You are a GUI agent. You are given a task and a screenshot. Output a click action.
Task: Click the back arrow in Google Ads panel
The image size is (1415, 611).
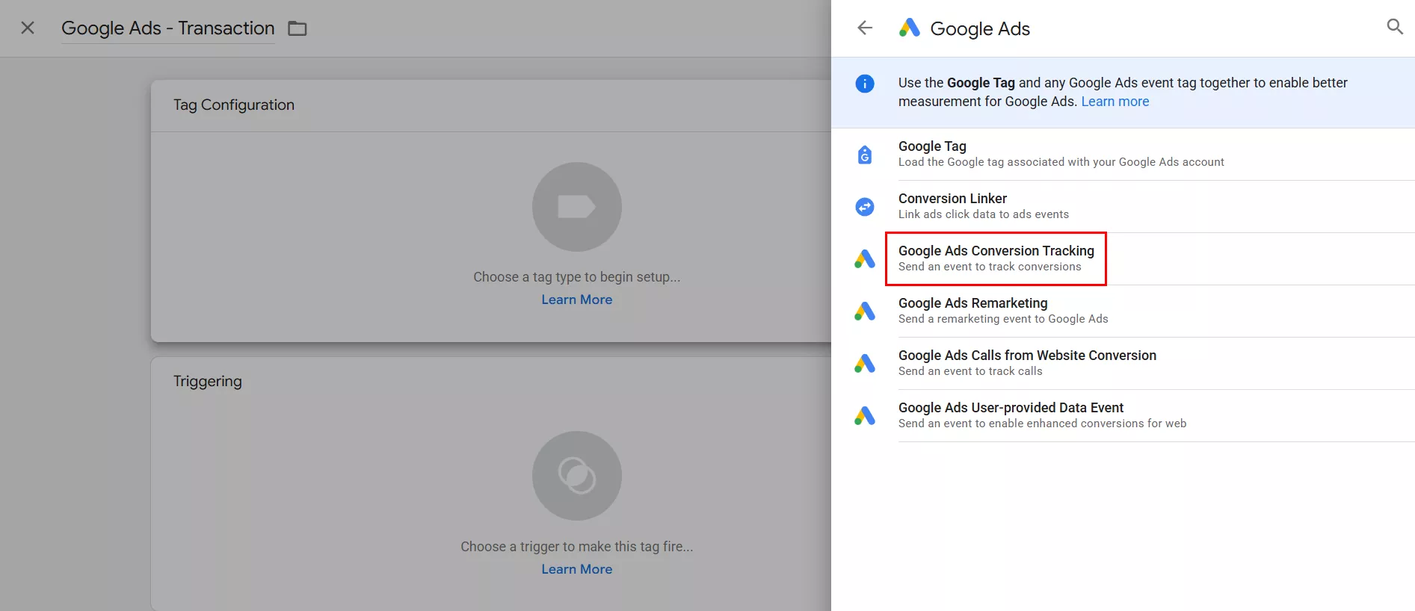pos(865,28)
